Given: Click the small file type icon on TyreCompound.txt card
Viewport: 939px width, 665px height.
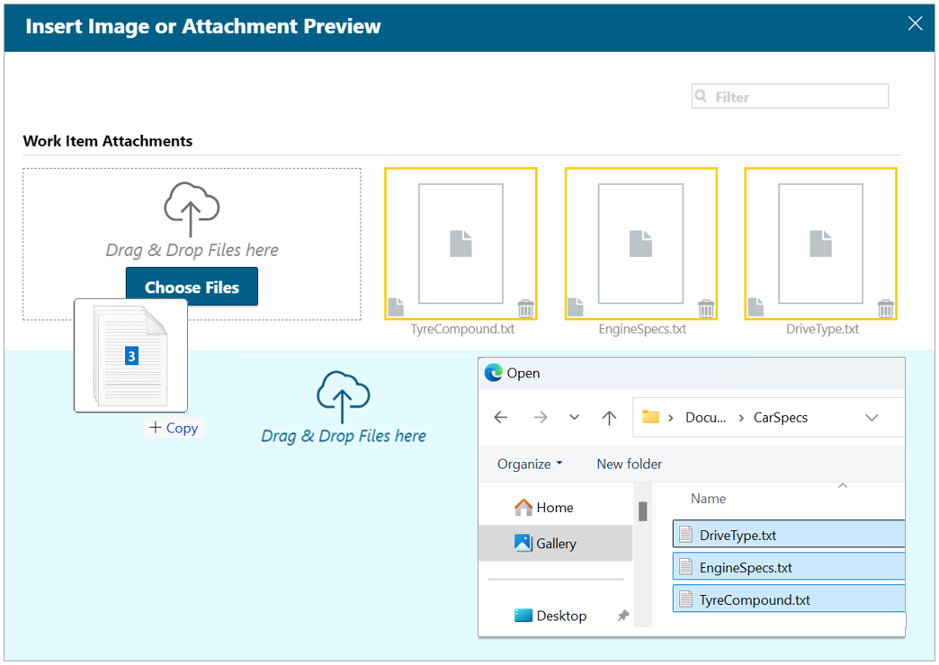Looking at the screenshot, I should (x=396, y=307).
